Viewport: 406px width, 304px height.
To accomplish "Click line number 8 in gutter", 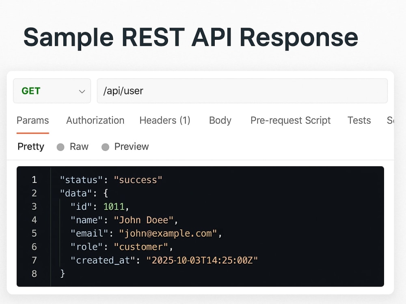I will [x=34, y=274].
